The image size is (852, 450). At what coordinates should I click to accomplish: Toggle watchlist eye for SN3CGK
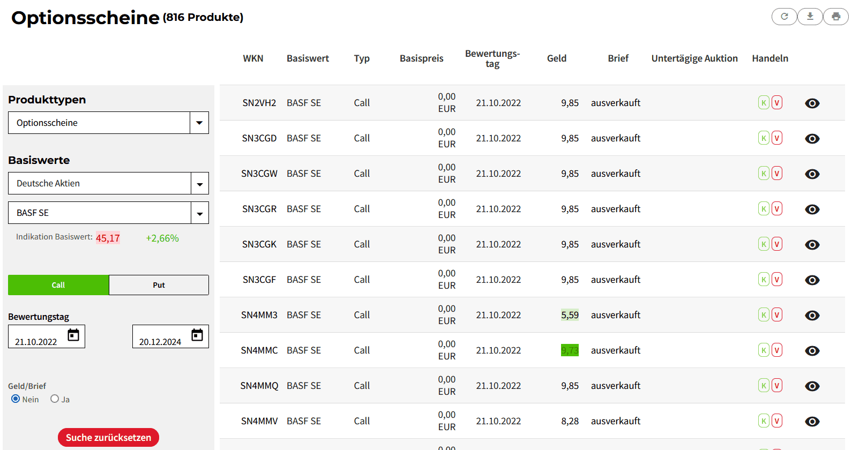coord(812,245)
